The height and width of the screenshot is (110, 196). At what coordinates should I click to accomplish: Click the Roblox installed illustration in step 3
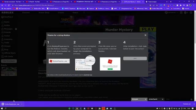[x=110, y=64]
